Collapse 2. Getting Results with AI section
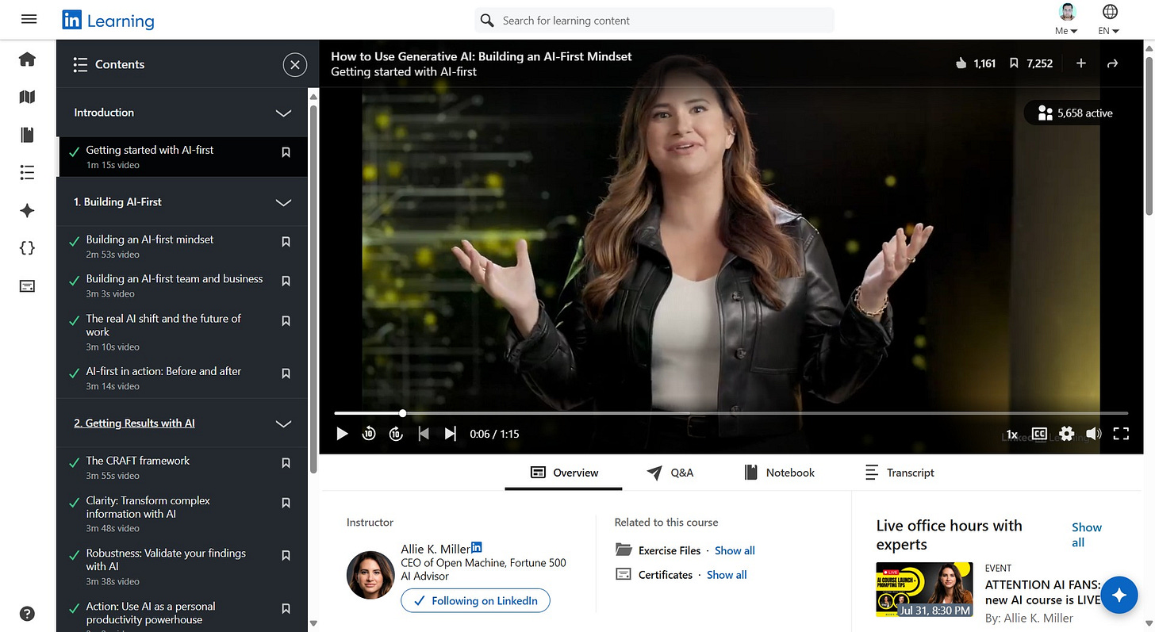The width and height of the screenshot is (1155, 632). tap(283, 423)
